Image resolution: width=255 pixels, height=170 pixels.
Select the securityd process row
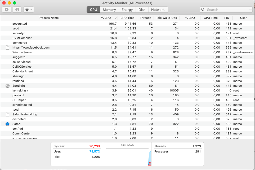tap(127, 33)
